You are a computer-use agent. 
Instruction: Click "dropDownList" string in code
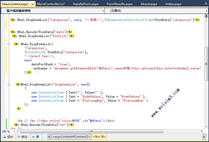[x=65, y=85]
